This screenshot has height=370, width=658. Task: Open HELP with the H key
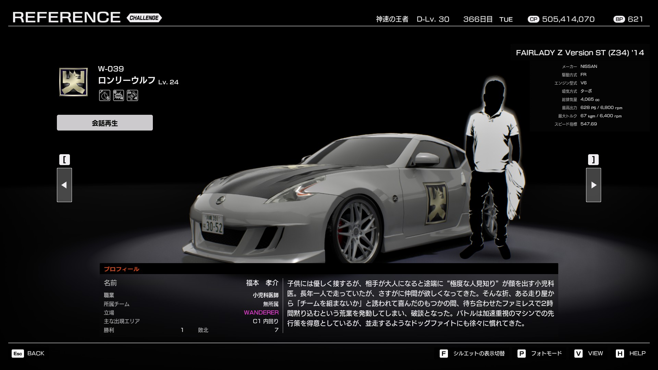tap(620, 354)
